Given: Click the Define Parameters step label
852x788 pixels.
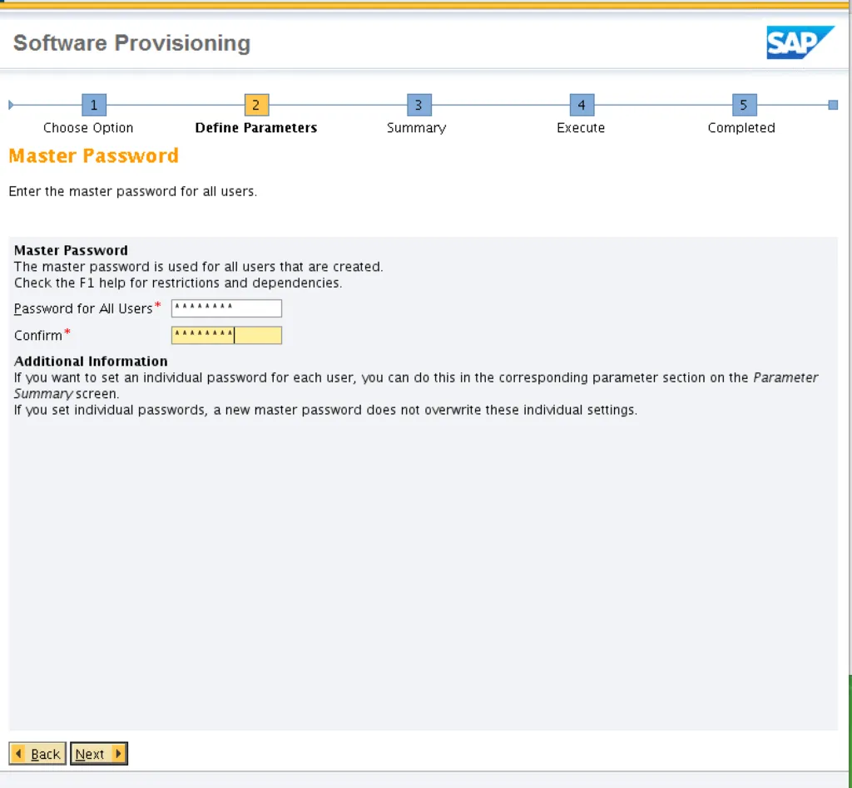Looking at the screenshot, I should point(255,128).
